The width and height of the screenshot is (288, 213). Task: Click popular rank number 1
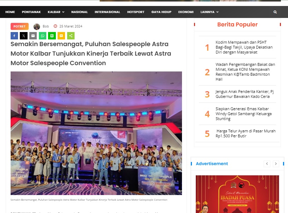click(207, 48)
